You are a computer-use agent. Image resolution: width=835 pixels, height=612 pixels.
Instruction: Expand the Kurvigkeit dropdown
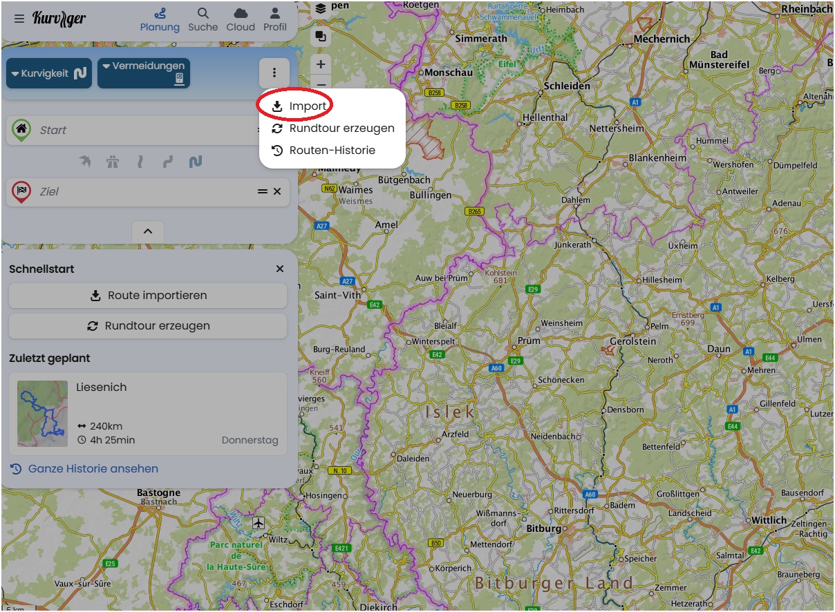pos(48,73)
